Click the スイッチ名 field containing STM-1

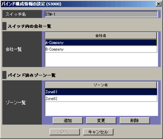(101, 14)
